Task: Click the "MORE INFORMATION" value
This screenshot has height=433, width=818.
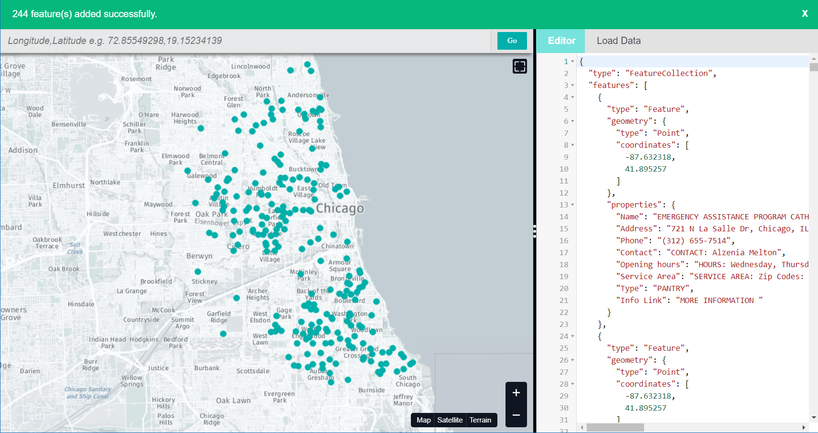Action: [x=719, y=300]
